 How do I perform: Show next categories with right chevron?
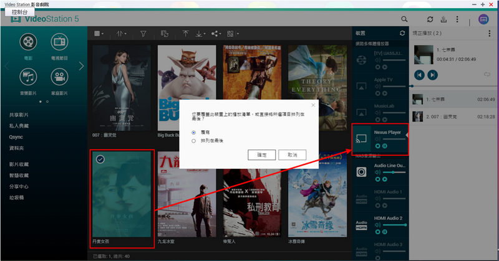click(81, 66)
